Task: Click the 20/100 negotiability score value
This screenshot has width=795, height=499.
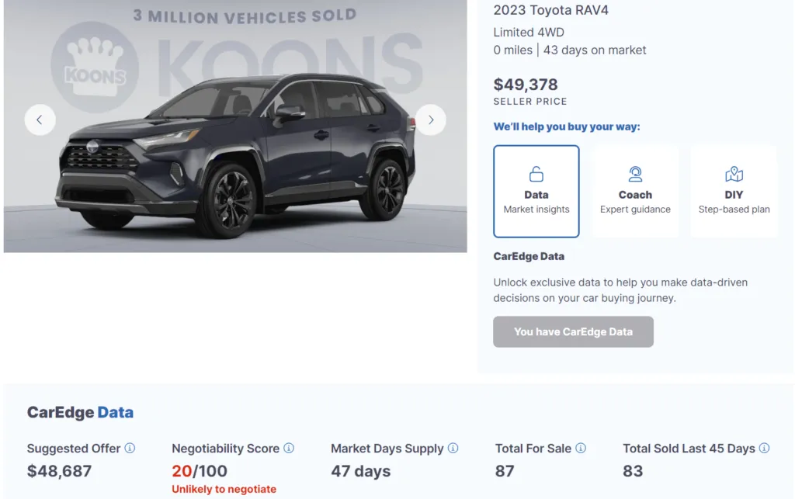Action: tap(200, 471)
